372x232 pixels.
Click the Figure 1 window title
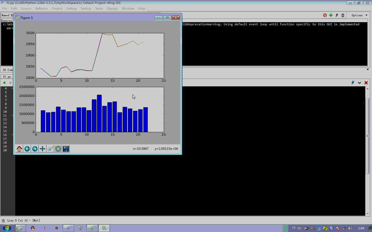point(27,18)
